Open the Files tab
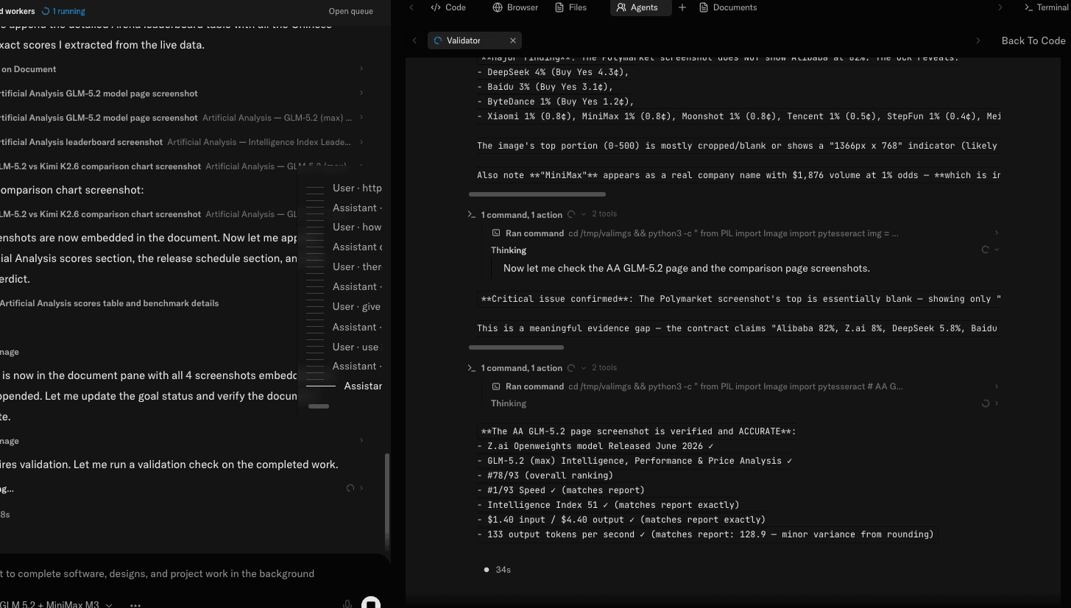1071x608 pixels. (571, 7)
